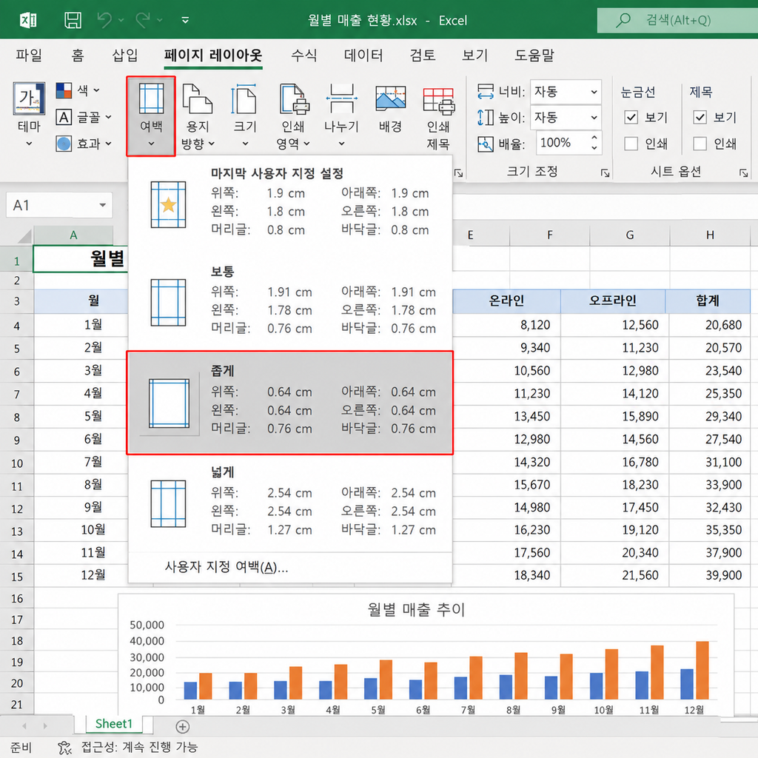Click the Sheet1 sheet tab
Viewport: 758px width, 758px height.
[113, 724]
